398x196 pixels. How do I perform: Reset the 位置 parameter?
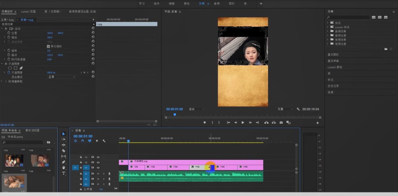[x=93, y=33]
